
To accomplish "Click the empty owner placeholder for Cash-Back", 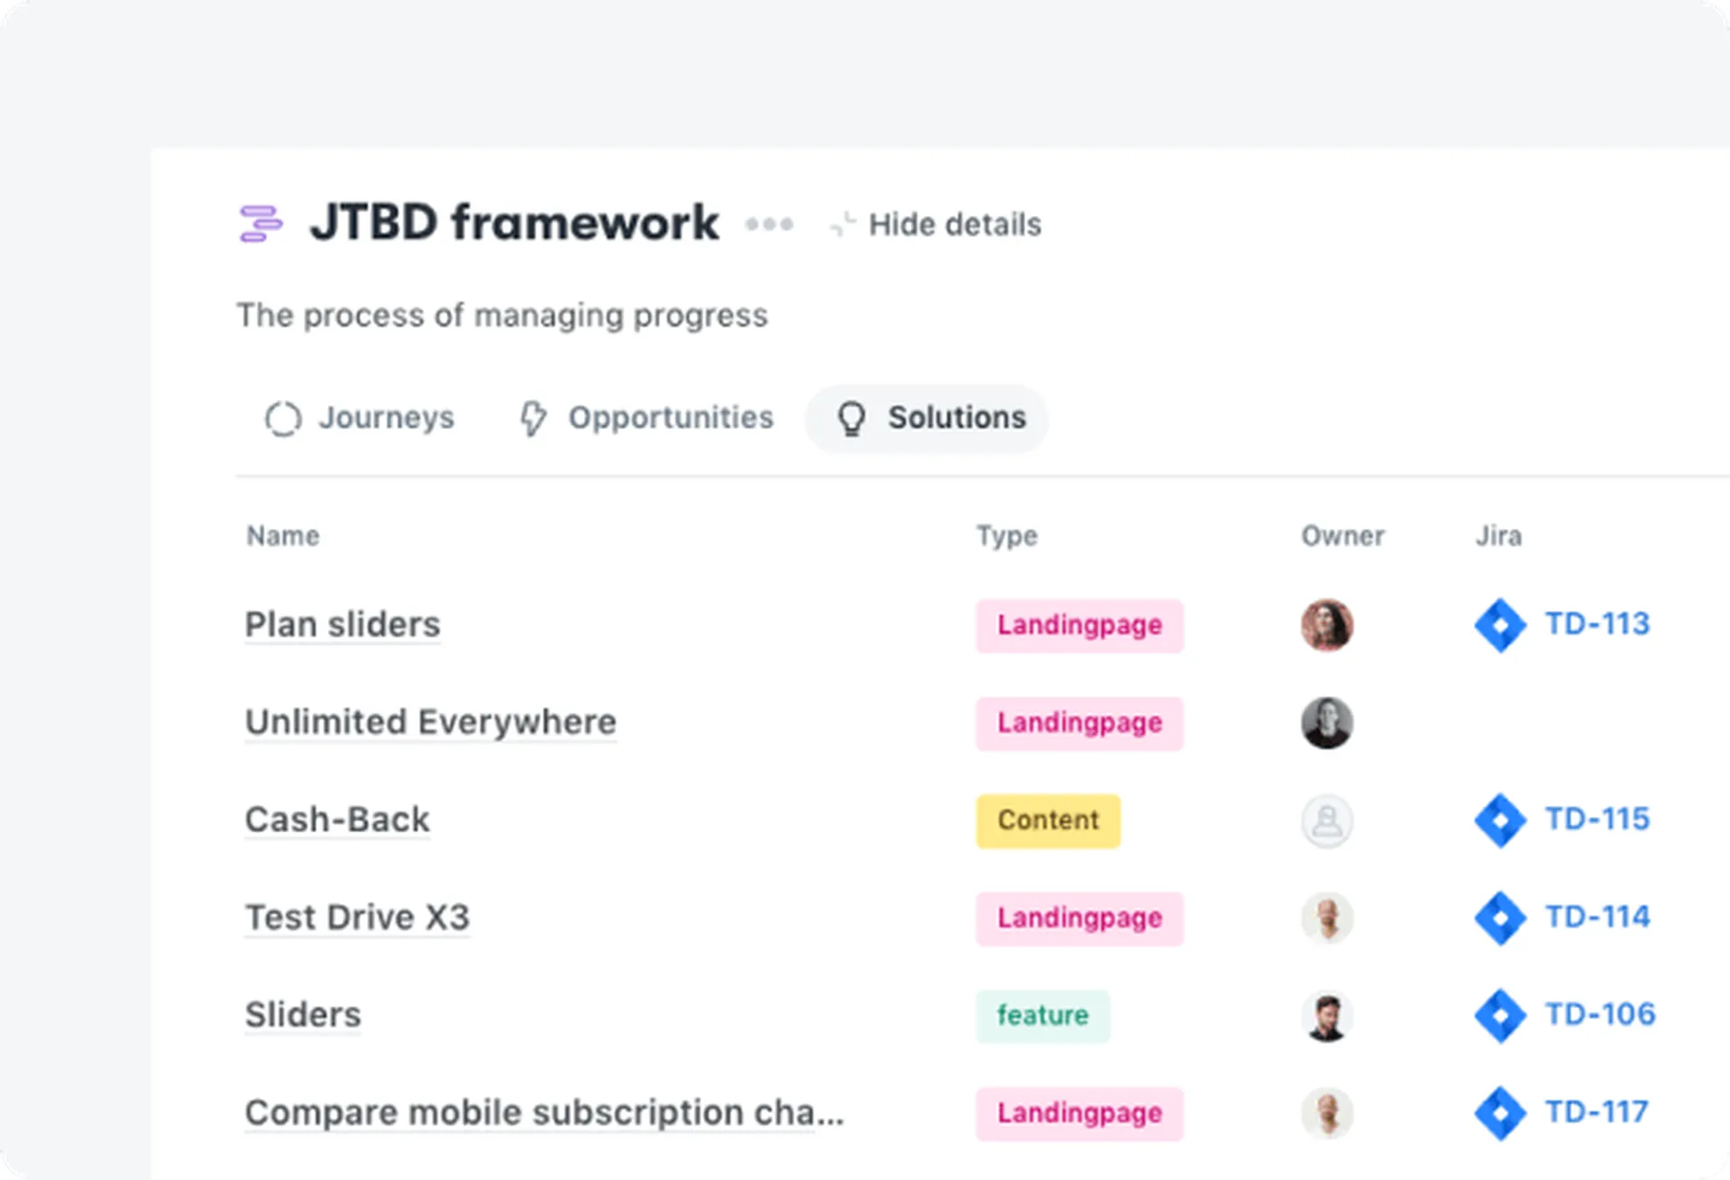I will click(x=1326, y=821).
